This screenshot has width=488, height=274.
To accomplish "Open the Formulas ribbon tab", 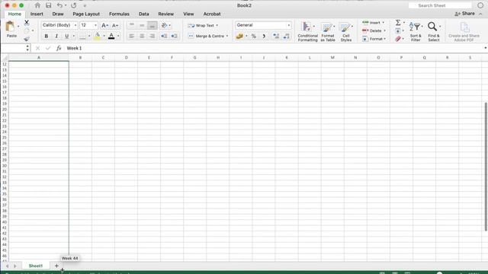I will pyautogui.click(x=119, y=14).
